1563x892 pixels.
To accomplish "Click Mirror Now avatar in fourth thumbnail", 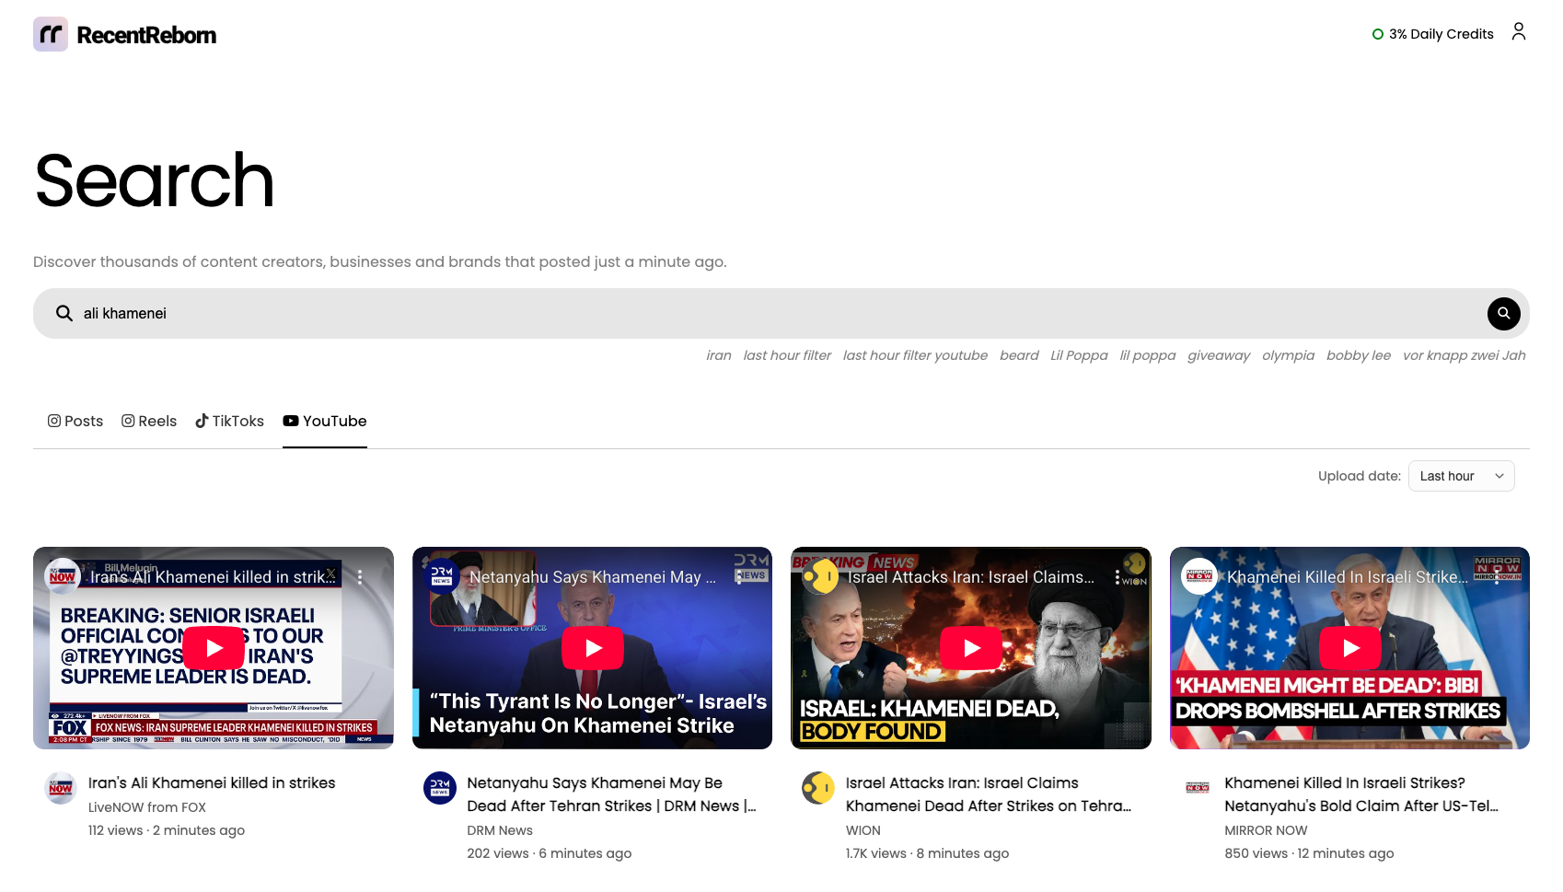I will pyautogui.click(x=1199, y=576).
